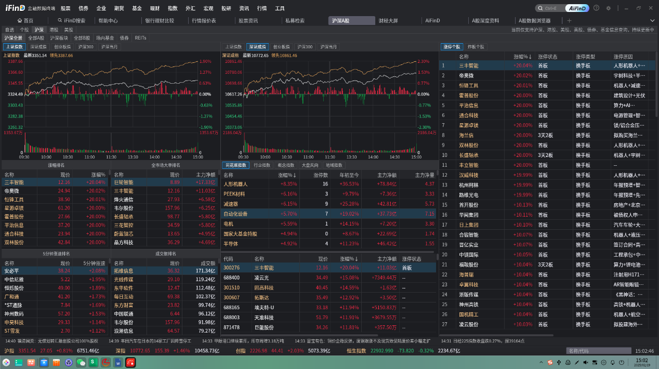Switch to the 股票资讯 tab
Screen dimensions: 659x369
click(x=248, y=21)
